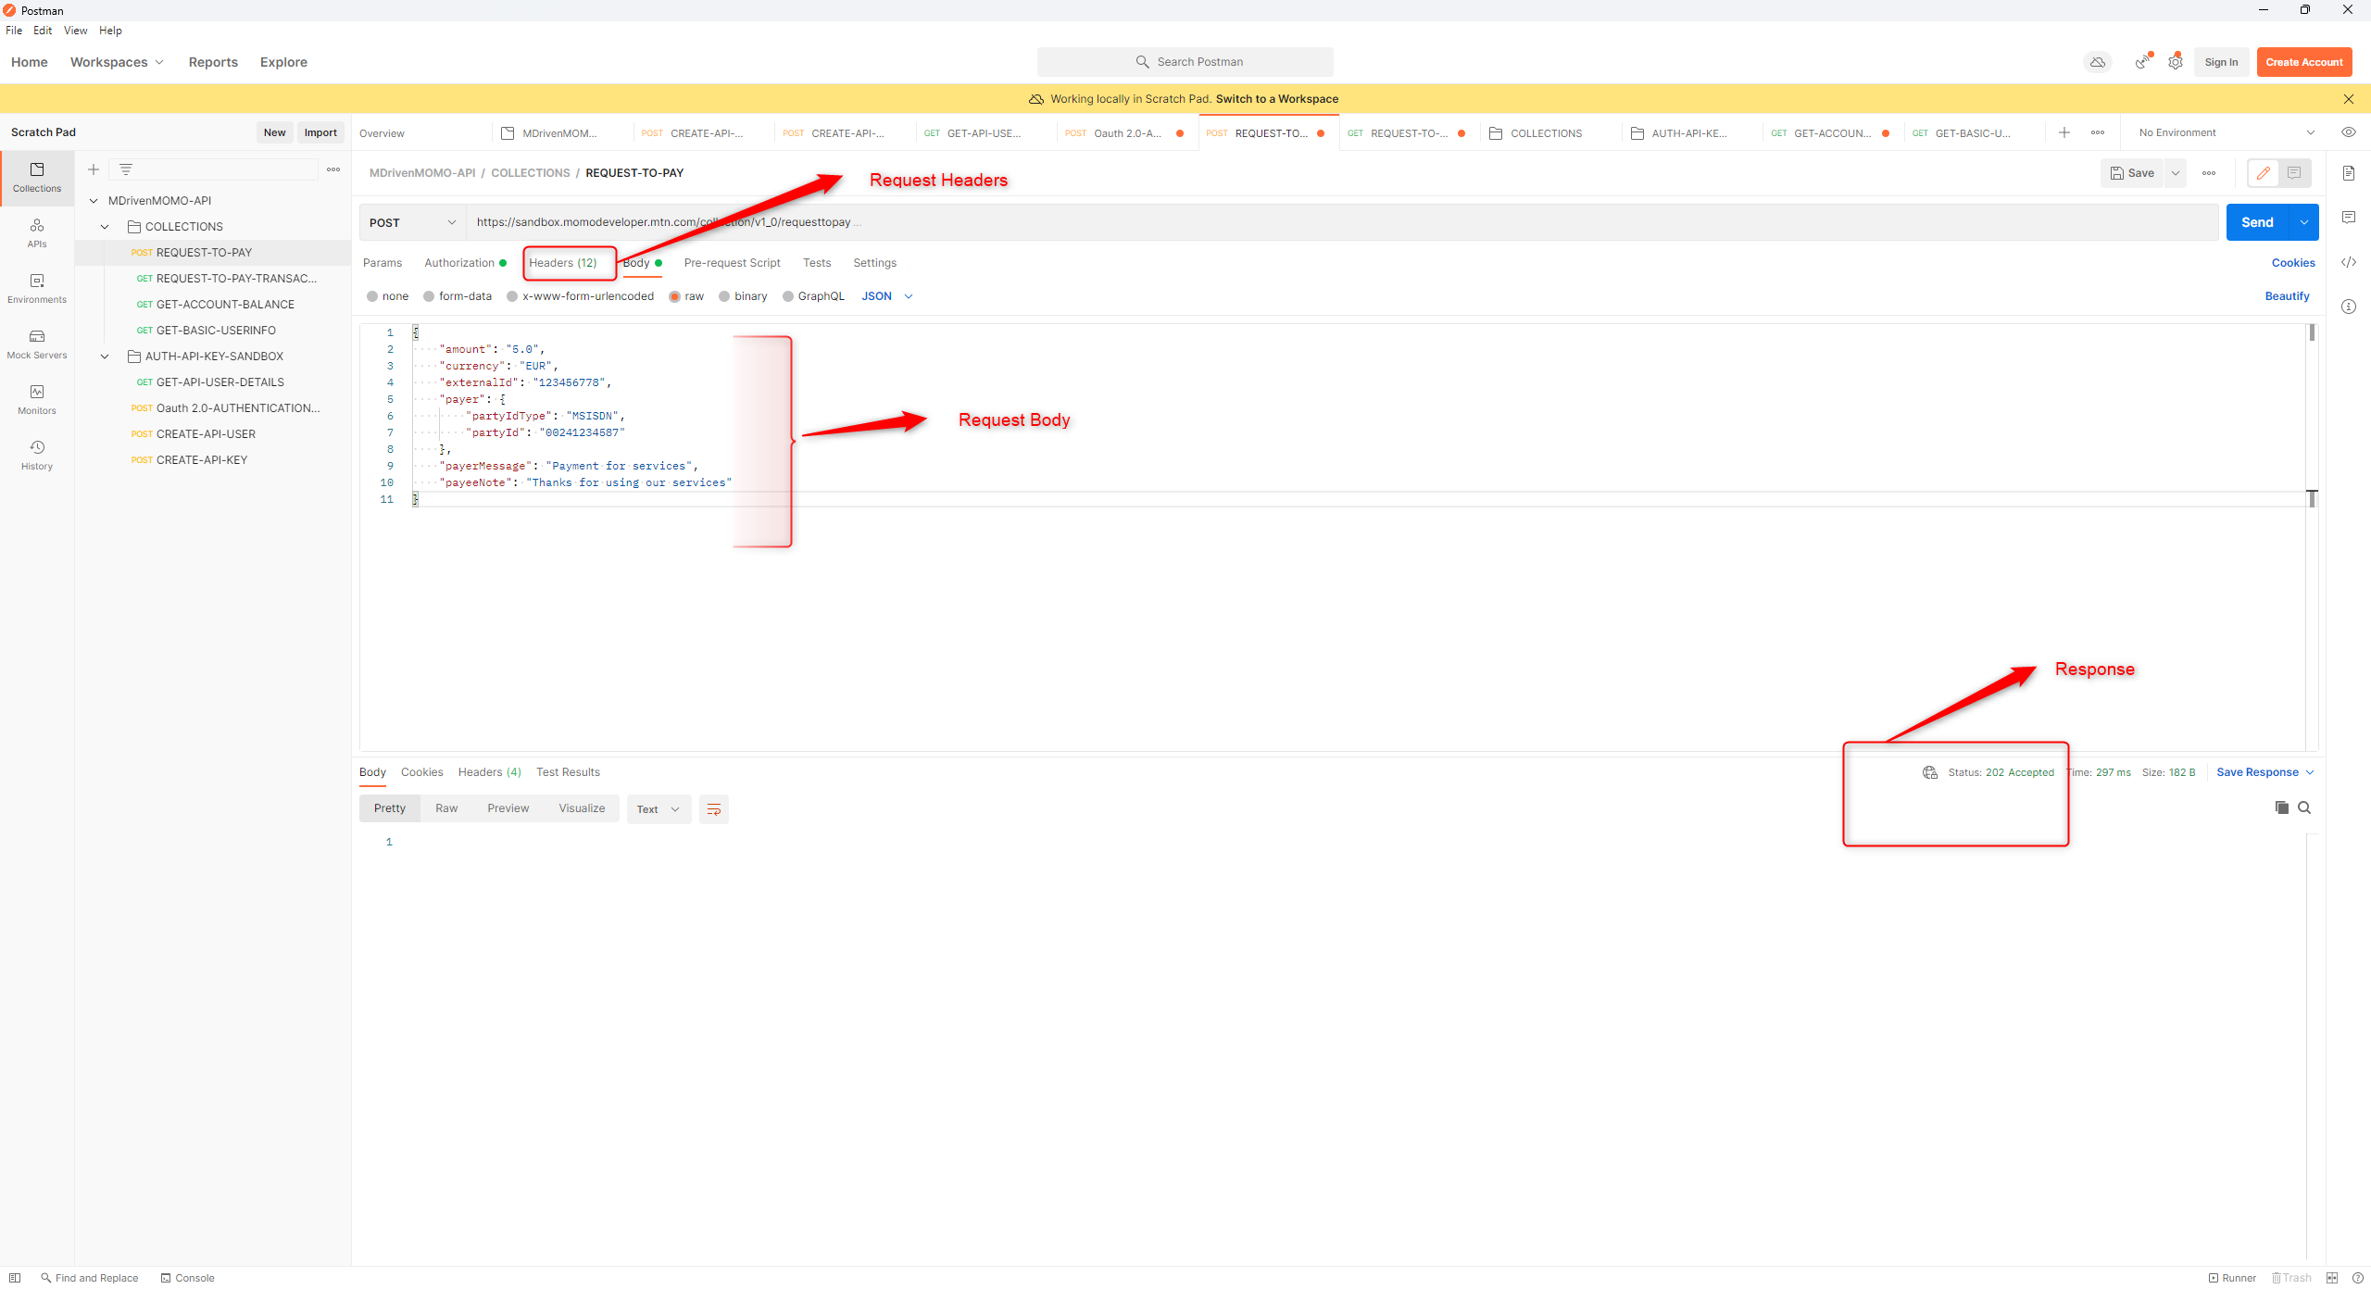The image size is (2371, 1289).
Task: Open the Monitors sidebar panel
Action: click(x=37, y=399)
